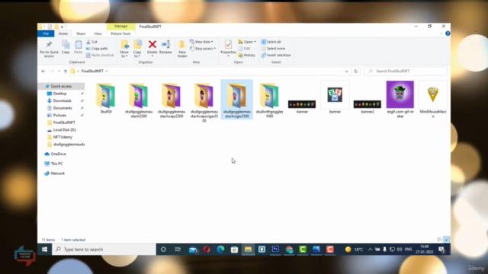Open the Move to menu

(x=124, y=49)
